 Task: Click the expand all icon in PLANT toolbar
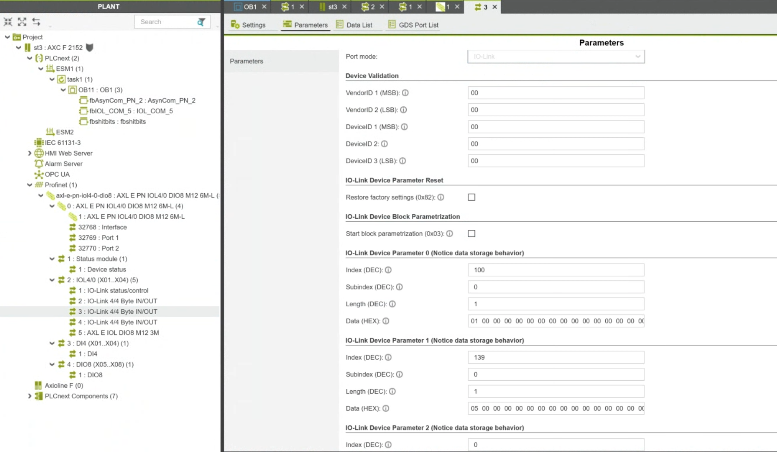pyautogui.click(x=22, y=22)
